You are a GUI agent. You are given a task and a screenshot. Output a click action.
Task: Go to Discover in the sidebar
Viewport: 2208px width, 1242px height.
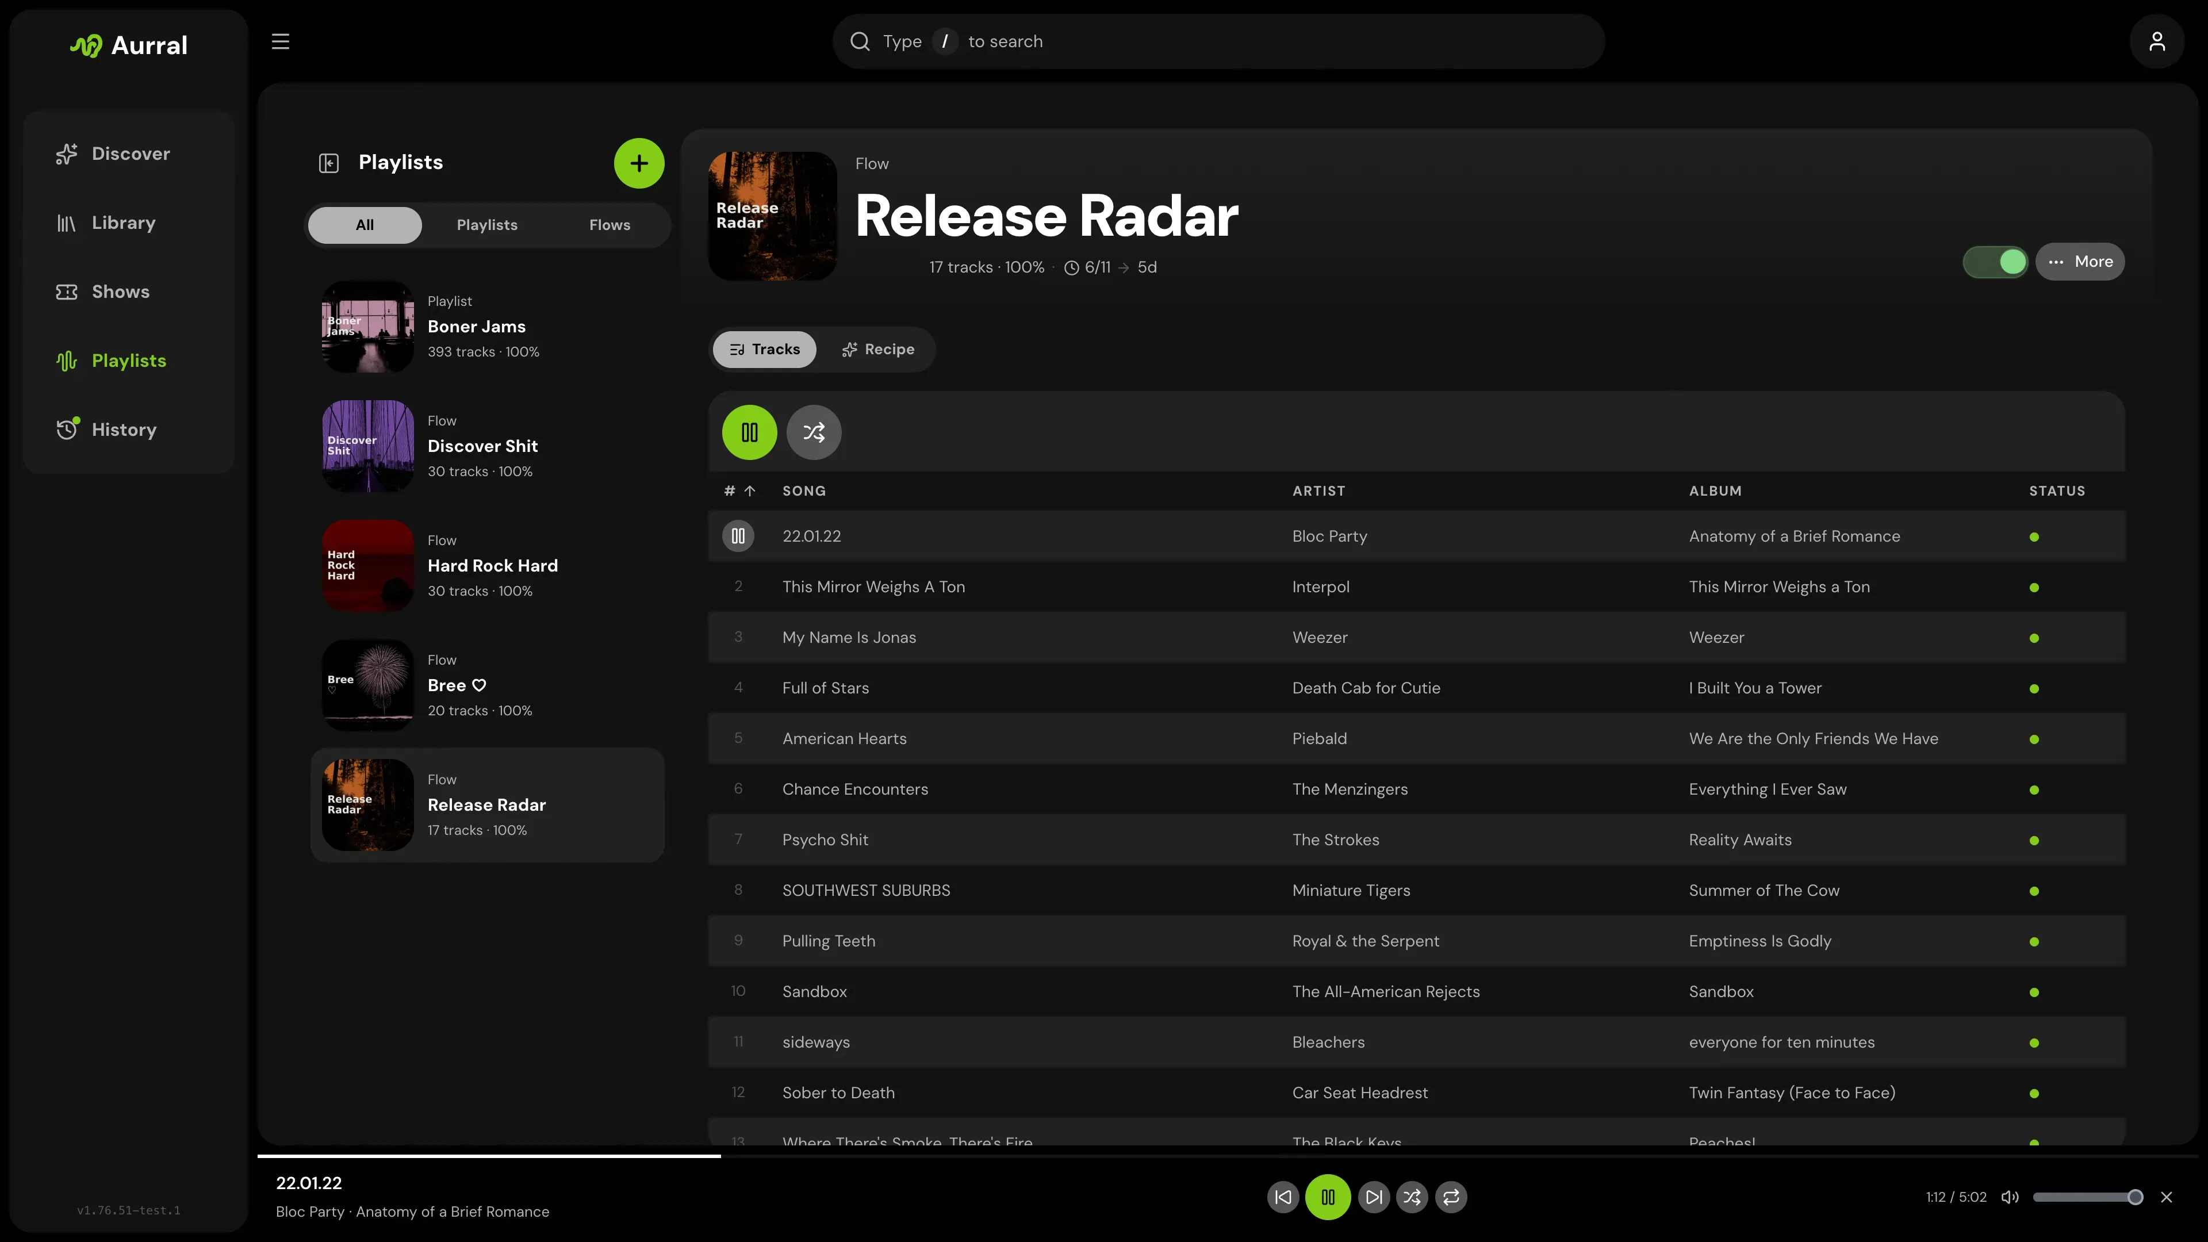point(129,154)
